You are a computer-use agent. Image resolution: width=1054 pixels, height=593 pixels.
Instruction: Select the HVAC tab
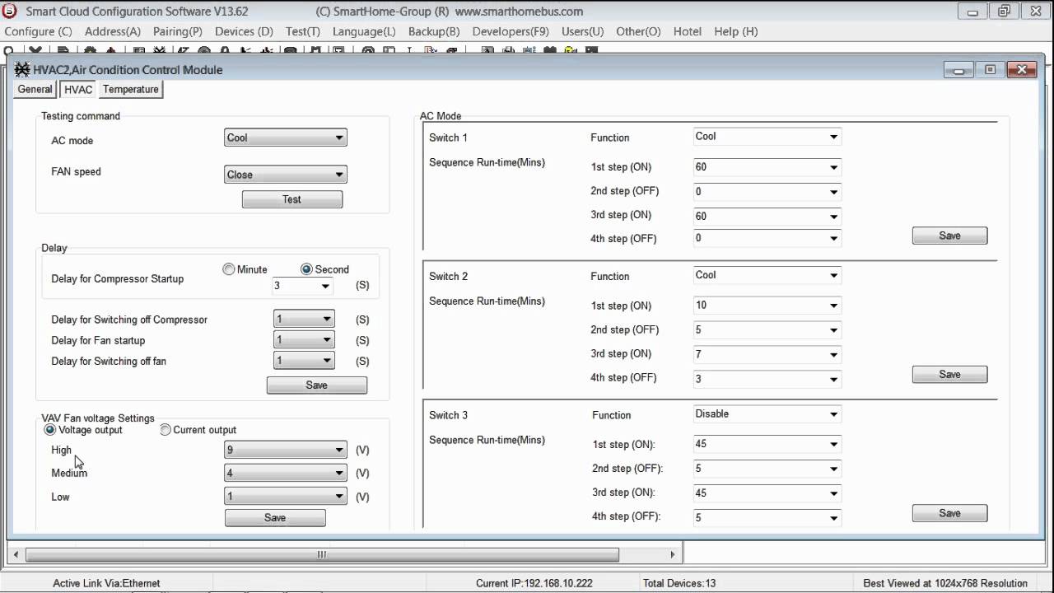click(78, 90)
